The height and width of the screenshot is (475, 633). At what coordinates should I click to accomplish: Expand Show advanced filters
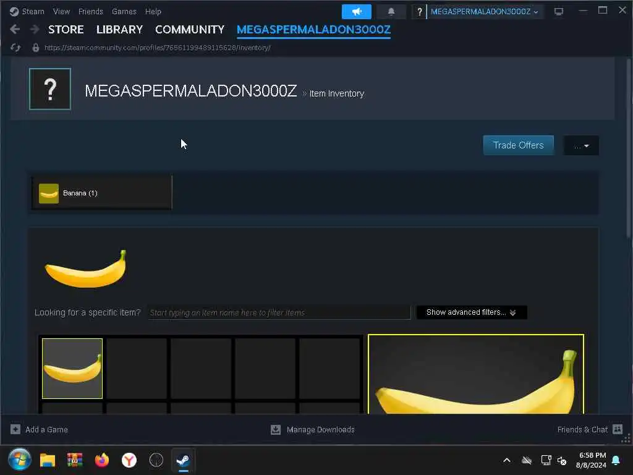click(x=472, y=312)
